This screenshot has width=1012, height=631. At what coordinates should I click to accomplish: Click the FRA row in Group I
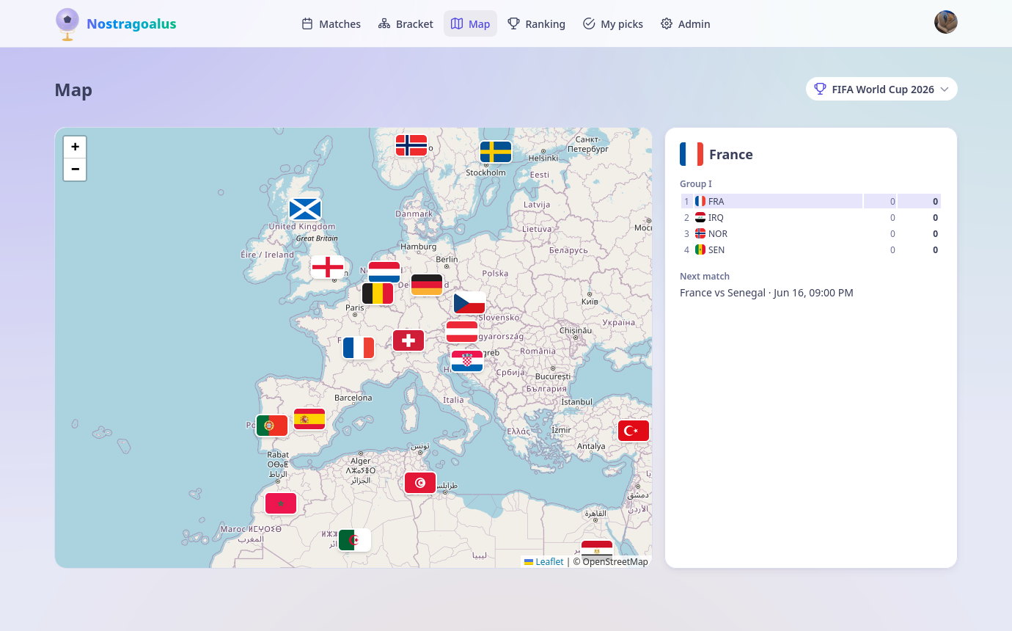[x=810, y=201]
